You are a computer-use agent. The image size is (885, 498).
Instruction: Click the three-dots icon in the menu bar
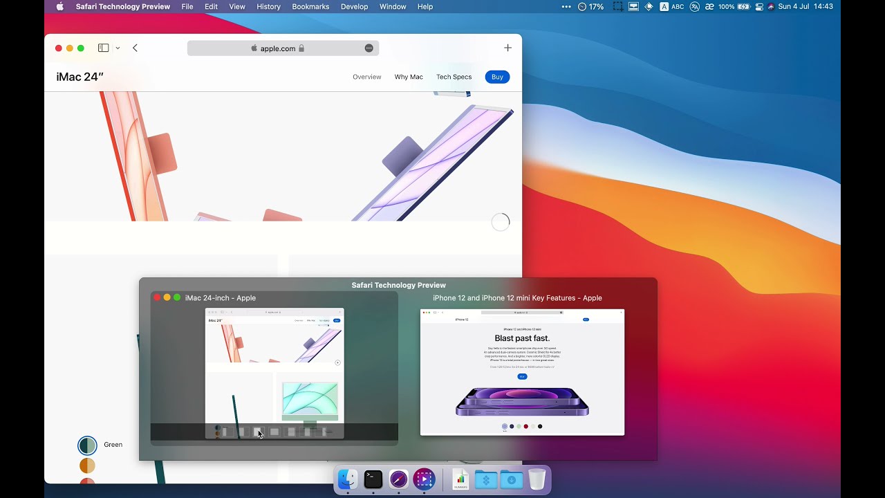[x=566, y=7]
